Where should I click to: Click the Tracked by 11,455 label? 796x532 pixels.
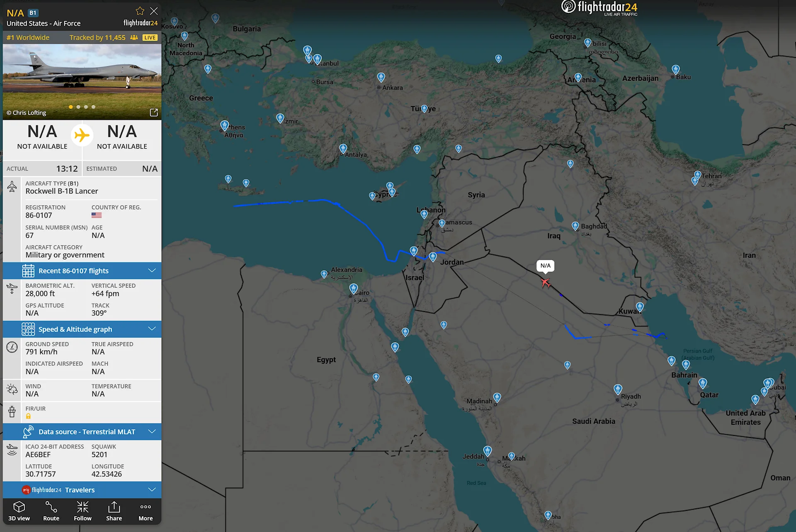point(97,38)
